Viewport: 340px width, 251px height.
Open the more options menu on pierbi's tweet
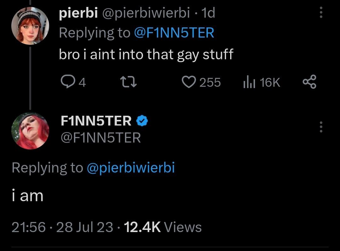pyautogui.click(x=321, y=13)
